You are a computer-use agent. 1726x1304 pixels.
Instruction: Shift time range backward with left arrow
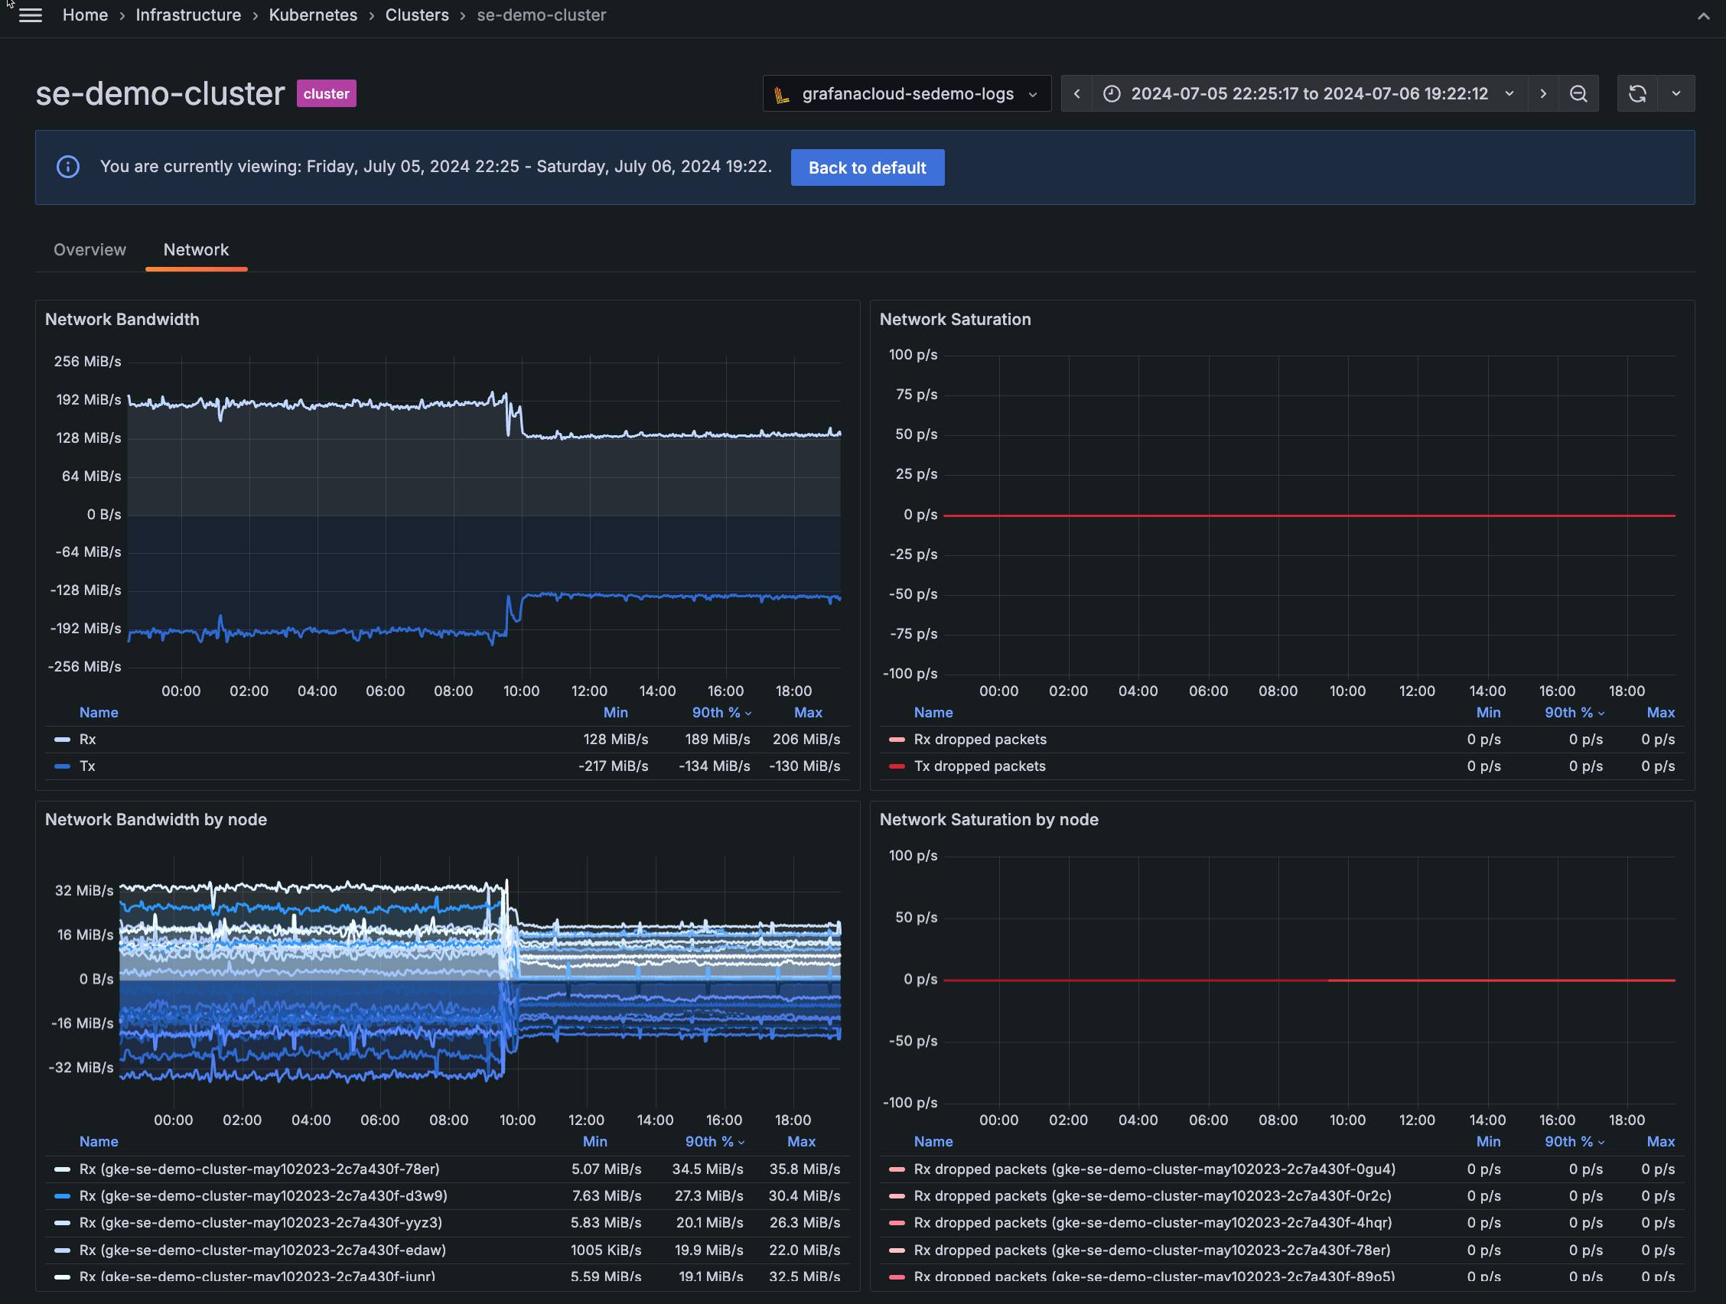pos(1076,93)
